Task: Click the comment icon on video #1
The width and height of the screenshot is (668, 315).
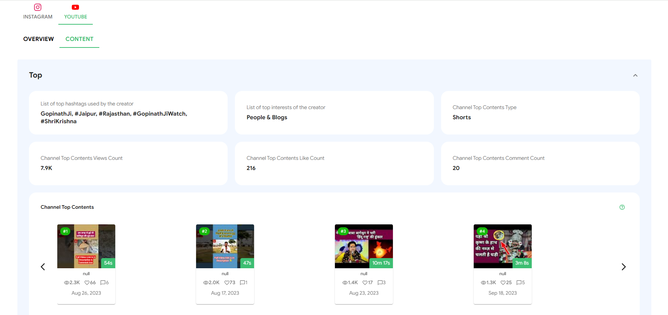Action: click(x=103, y=283)
